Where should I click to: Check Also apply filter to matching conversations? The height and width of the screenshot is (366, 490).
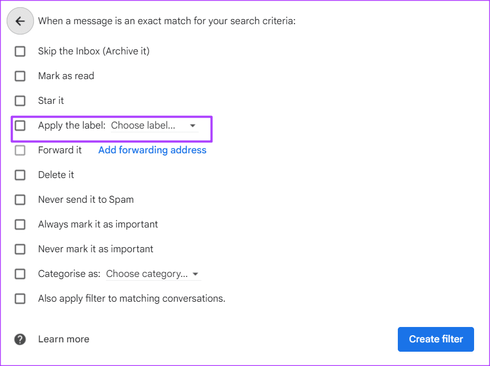20,299
